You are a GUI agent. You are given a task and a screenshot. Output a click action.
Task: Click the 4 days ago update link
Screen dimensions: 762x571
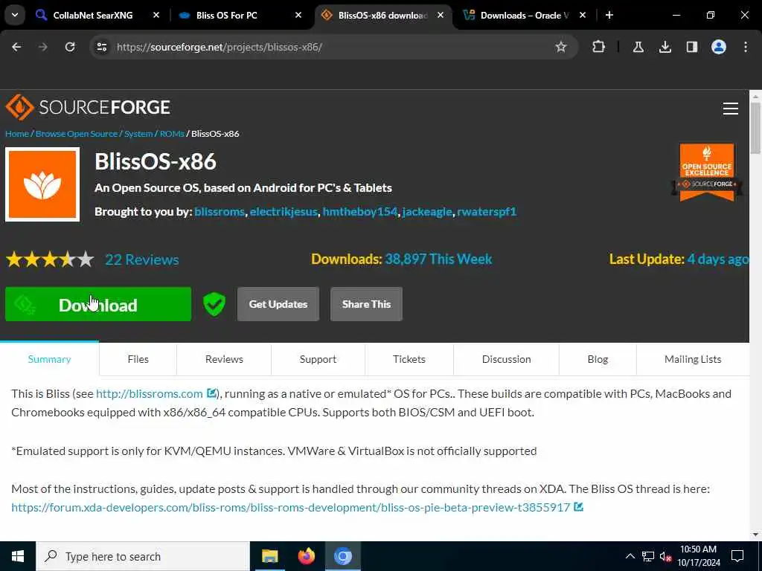click(718, 259)
